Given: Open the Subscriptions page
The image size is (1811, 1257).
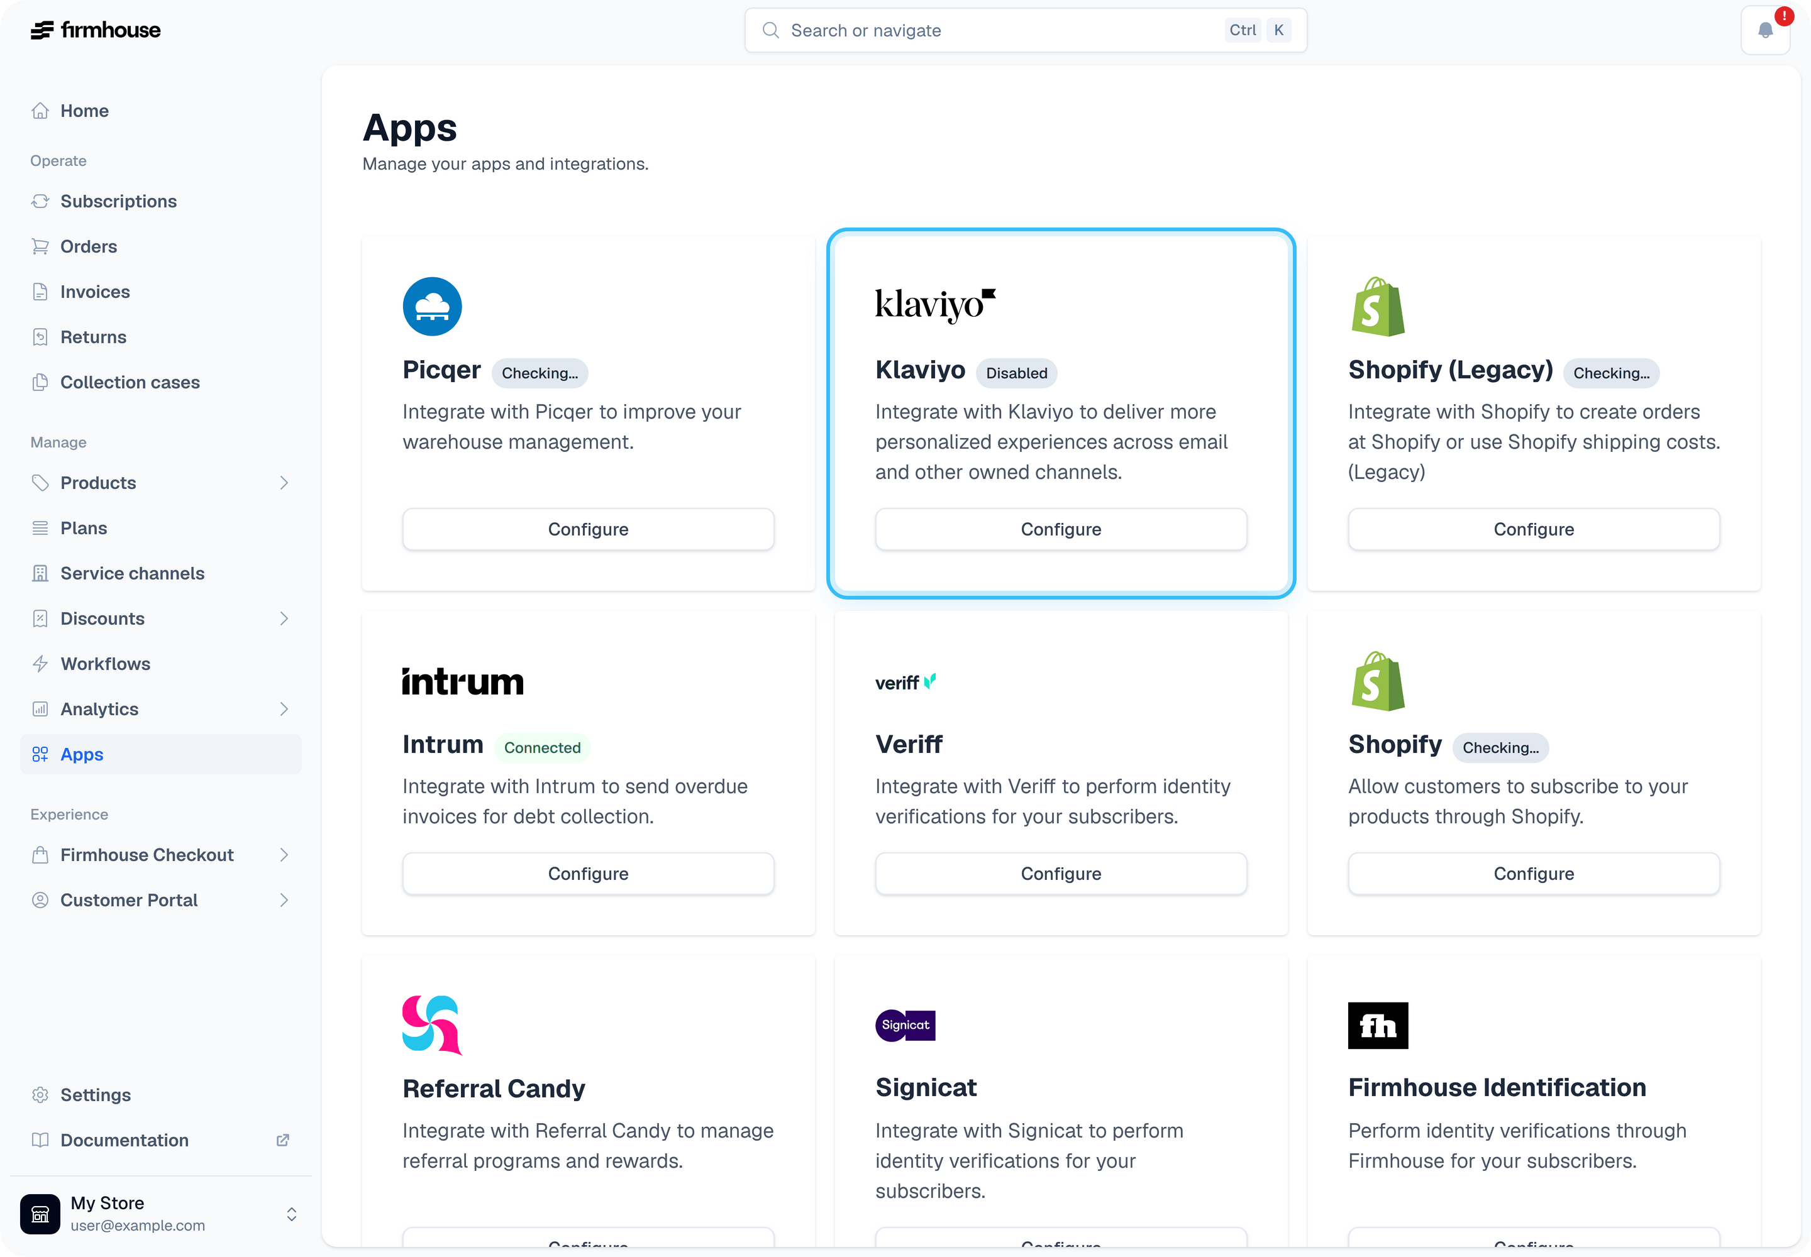Looking at the screenshot, I should [161, 202].
